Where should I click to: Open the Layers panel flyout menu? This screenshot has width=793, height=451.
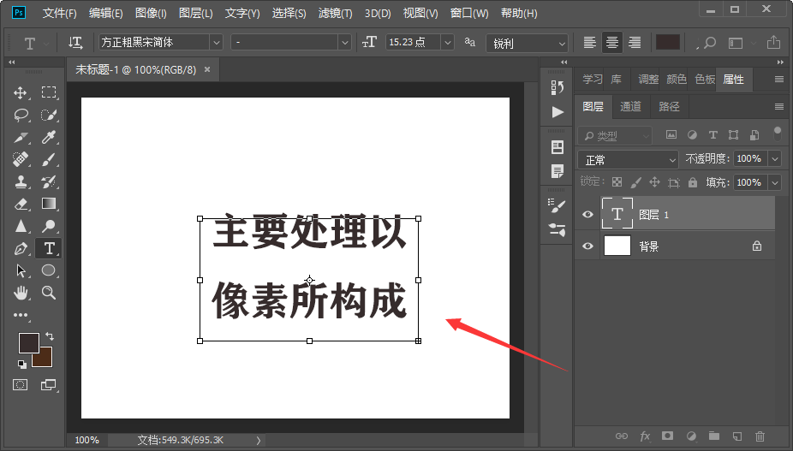[778, 107]
